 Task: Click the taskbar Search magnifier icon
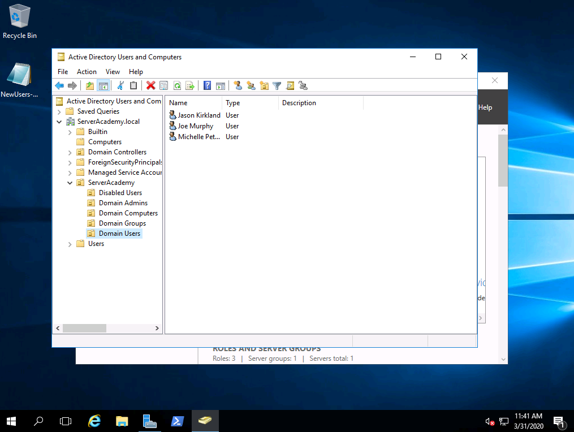click(38, 421)
